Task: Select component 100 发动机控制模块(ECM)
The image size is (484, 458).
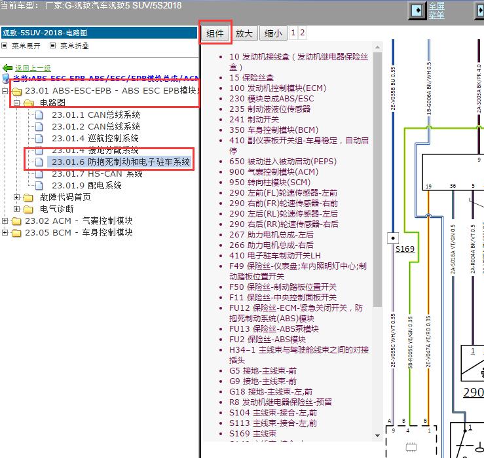Action: [278, 88]
